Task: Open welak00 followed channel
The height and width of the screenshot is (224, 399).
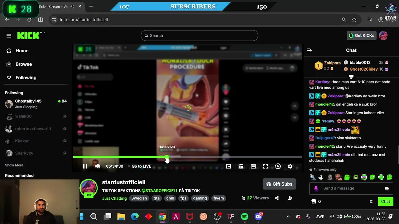Action: (36, 116)
